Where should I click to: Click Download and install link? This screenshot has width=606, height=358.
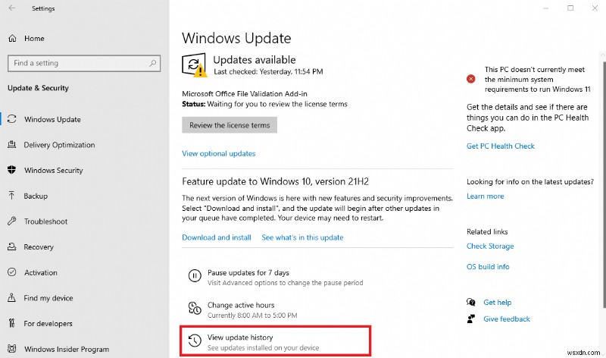coord(217,237)
